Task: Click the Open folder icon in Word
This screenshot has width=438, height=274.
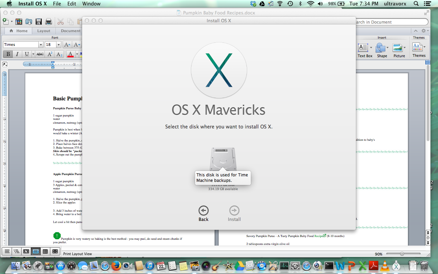Action: click(x=29, y=22)
